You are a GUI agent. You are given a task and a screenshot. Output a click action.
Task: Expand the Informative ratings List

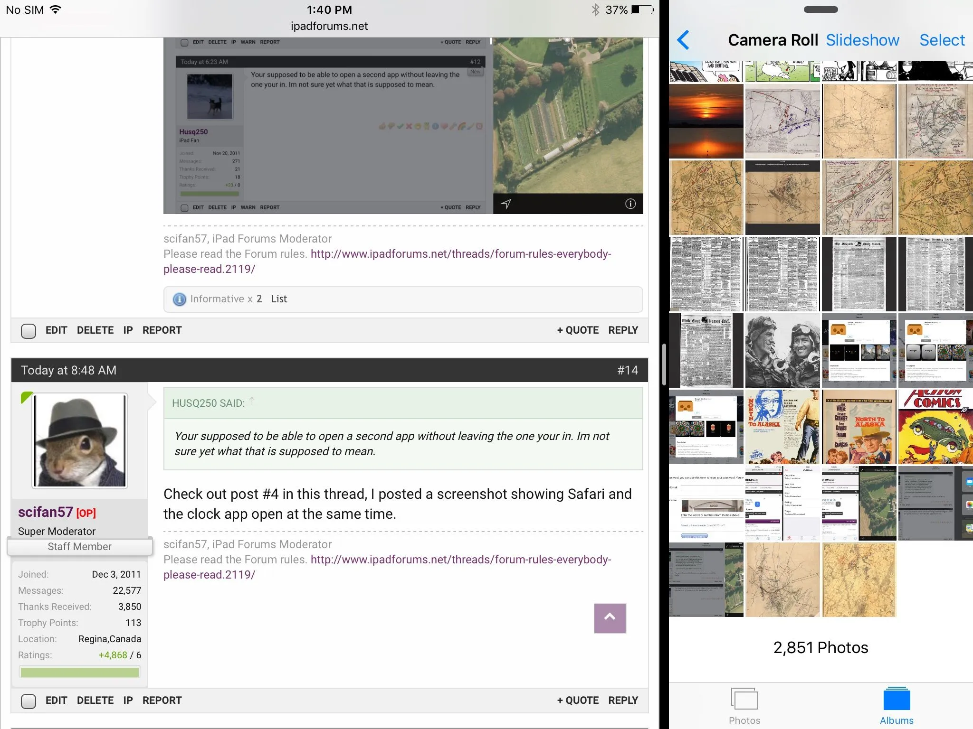click(279, 299)
